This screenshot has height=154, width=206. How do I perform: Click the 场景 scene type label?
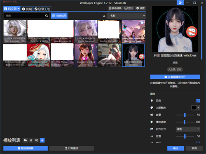coord(175,63)
